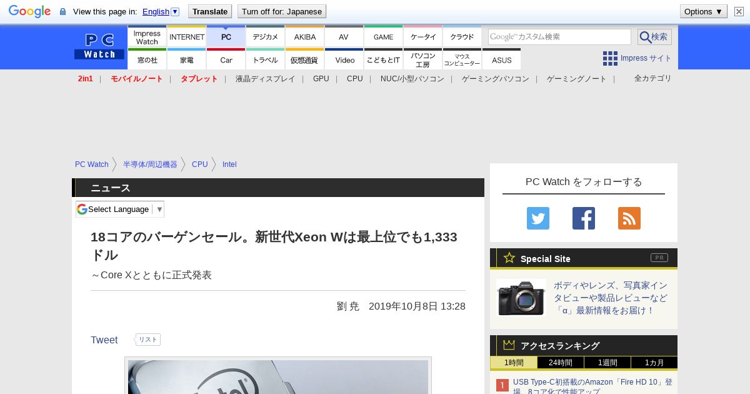Open the Sony camera thumbnail

point(521,298)
